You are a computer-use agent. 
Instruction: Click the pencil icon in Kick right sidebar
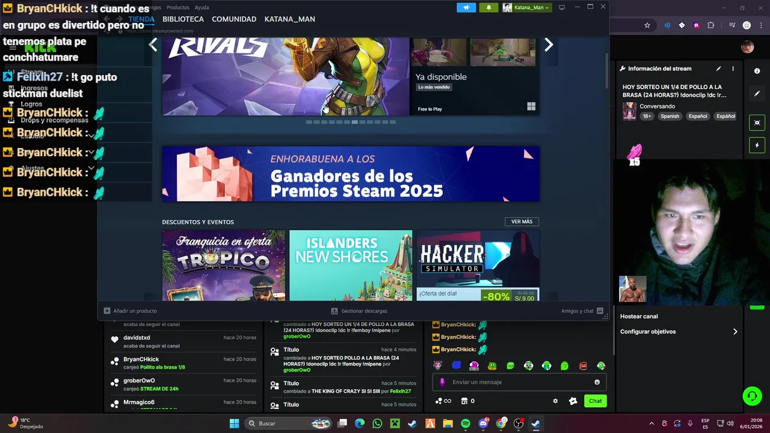click(x=757, y=94)
